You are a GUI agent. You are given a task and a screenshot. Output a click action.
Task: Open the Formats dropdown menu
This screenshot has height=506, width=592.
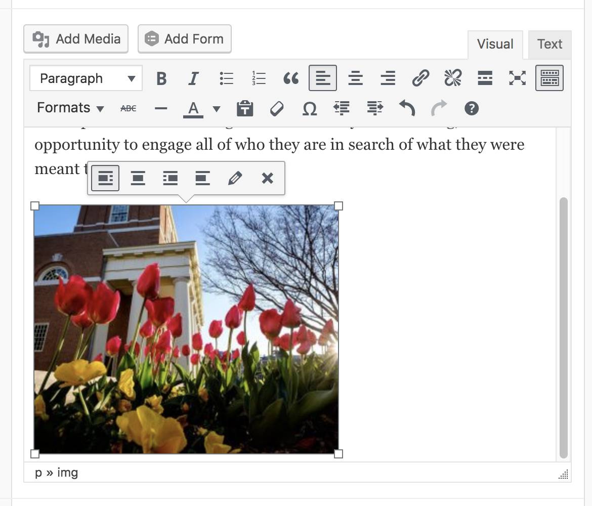coord(70,108)
